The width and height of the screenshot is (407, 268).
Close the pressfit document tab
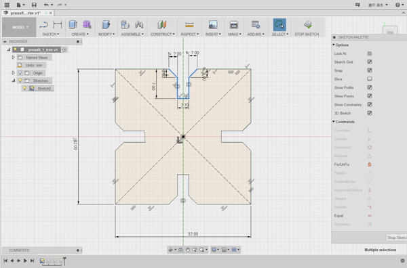coord(51,13)
